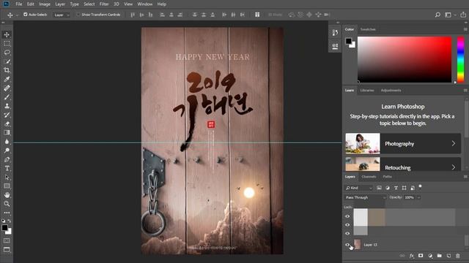Viewport: 469px width, 263px height.
Task: Filter layers by type layers (T icon)
Action: [396, 188]
